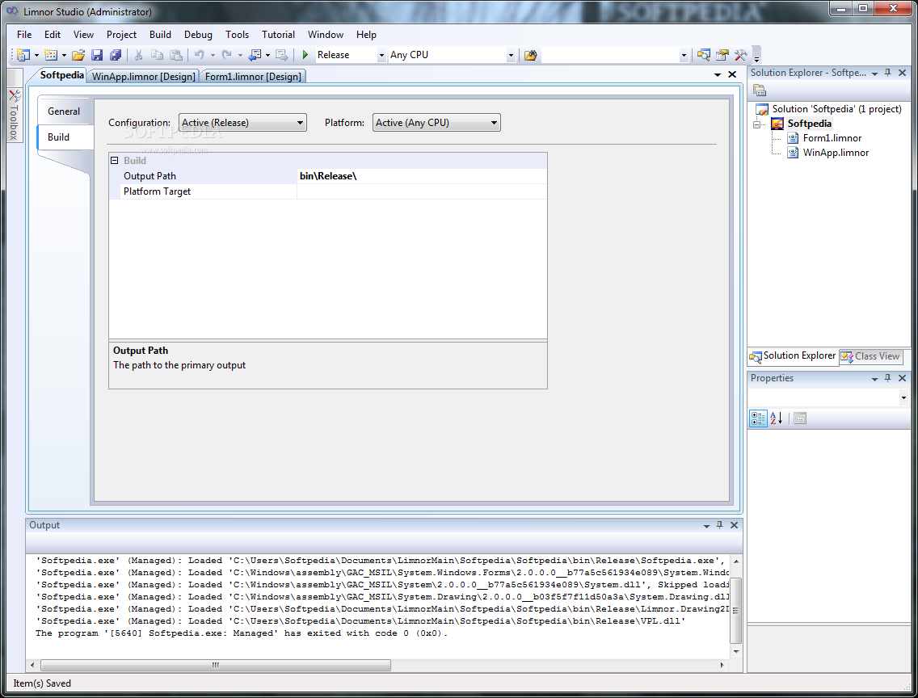Open the active documents list dropdown

coord(718,74)
